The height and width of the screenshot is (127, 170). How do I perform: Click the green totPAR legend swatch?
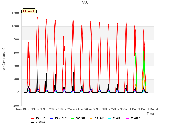pyautogui.click(x=72, y=119)
